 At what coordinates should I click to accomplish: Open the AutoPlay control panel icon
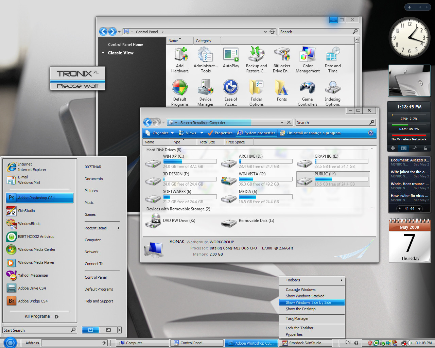coord(231,58)
